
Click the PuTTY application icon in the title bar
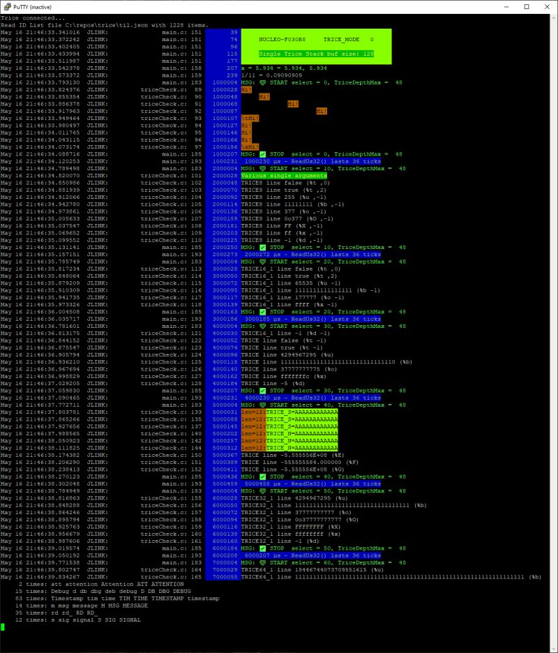point(8,6)
